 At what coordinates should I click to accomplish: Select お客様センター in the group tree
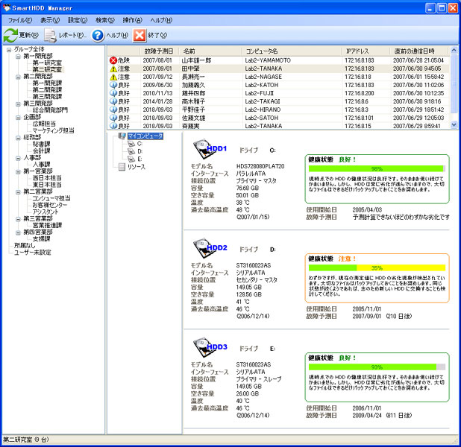[50, 205]
